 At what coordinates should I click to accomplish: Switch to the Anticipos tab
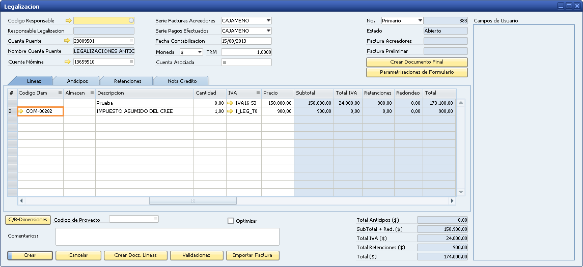[77, 81]
